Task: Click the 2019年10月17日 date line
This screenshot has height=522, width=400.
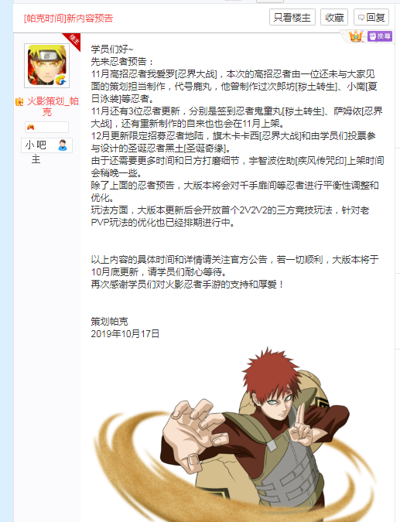Action: (x=125, y=333)
